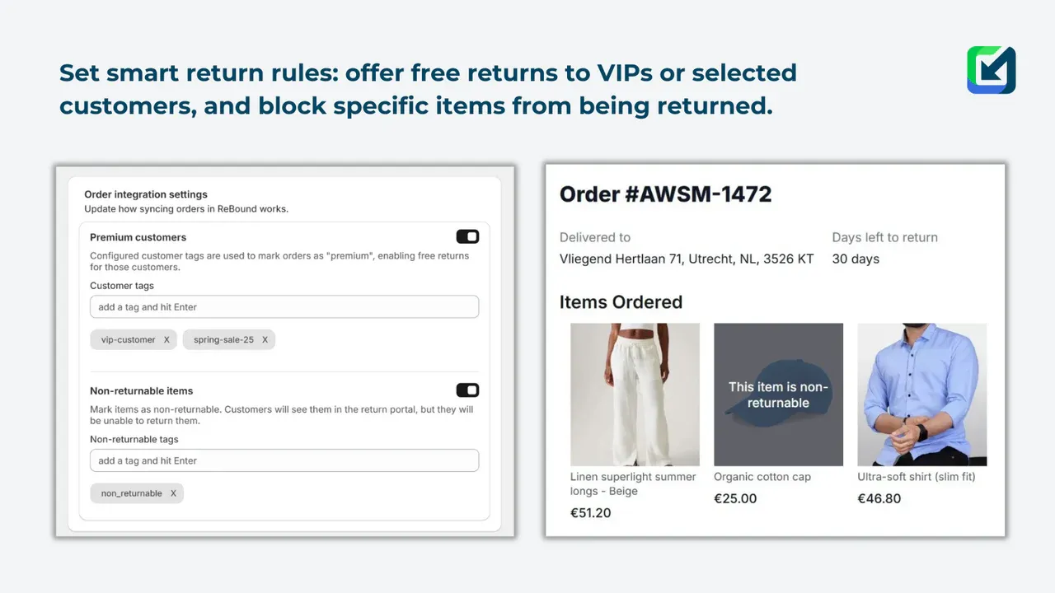
Task: Click the vip-customer tag chip
Action: point(128,339)
